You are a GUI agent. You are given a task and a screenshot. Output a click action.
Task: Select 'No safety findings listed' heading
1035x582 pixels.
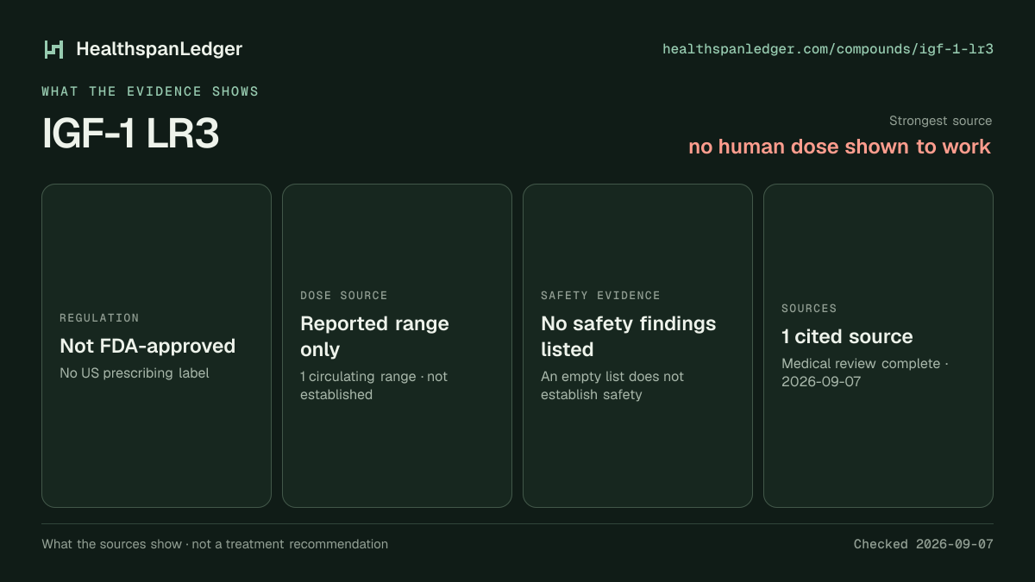[628, 336]
